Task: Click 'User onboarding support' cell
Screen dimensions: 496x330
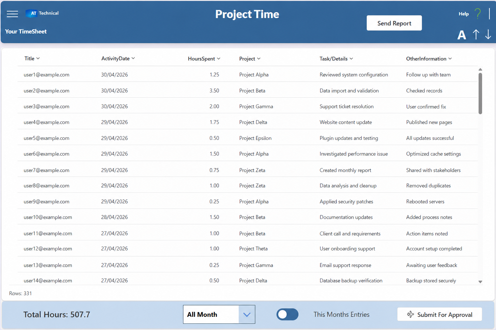Action: coord(347,248)
